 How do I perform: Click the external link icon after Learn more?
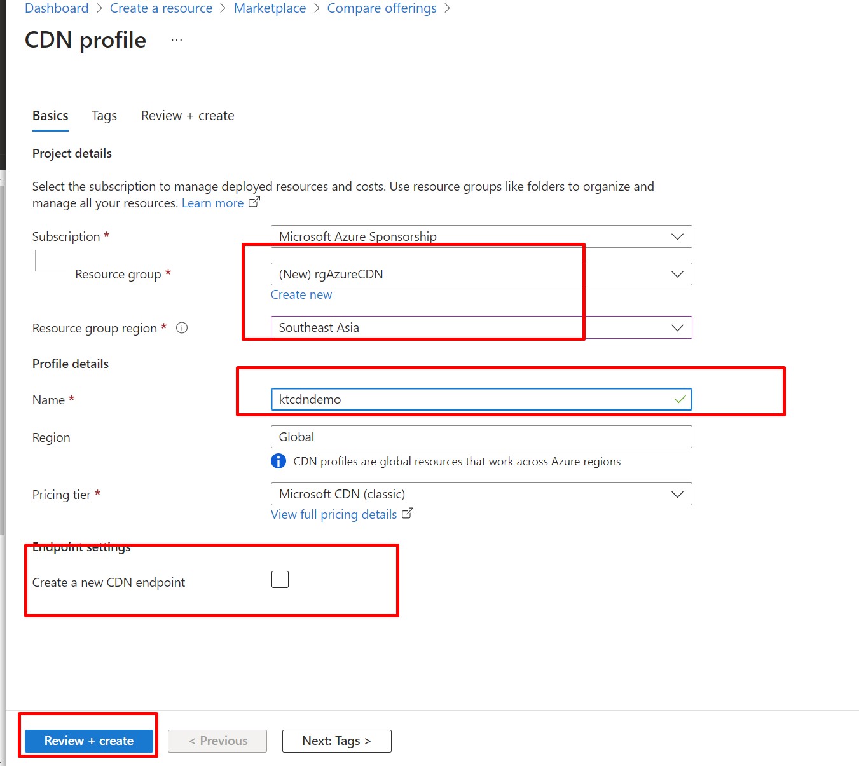(x=254, y=202)
